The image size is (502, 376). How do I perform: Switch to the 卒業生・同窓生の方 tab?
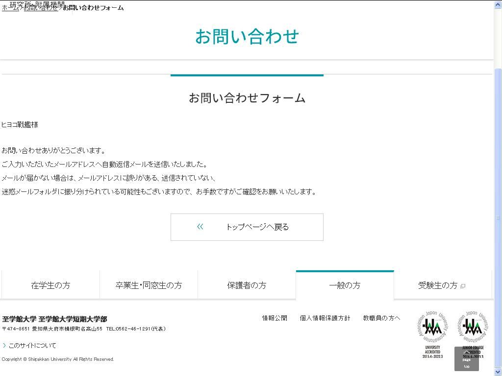pyautogui.click(x=149, y=285)
